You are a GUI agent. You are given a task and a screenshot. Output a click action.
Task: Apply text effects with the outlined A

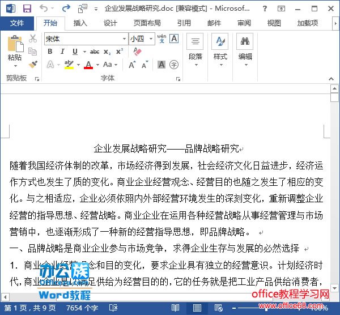tap(50, 65)
